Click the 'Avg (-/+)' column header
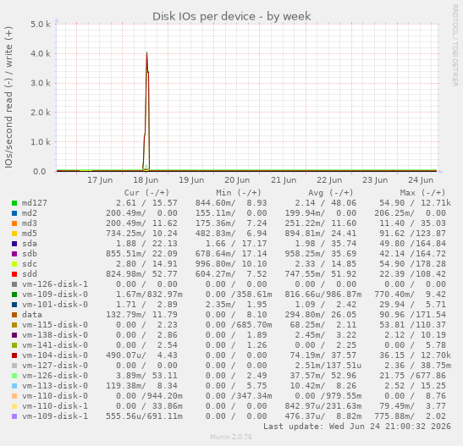This screenshot has width=463, height=446. click(x=331, y=193)
